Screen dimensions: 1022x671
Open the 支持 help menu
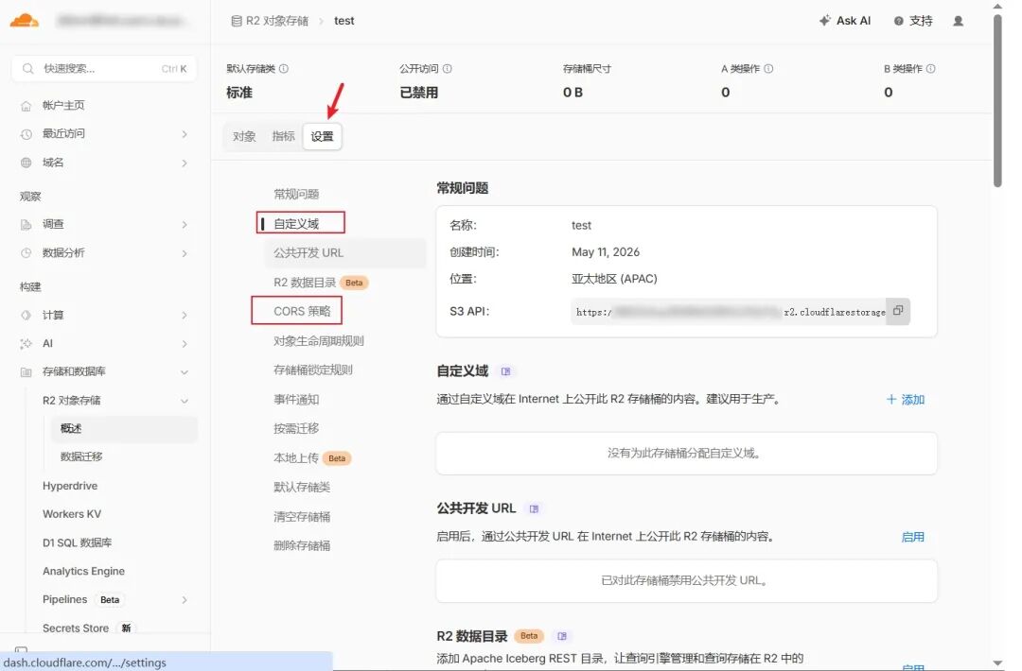913,21
